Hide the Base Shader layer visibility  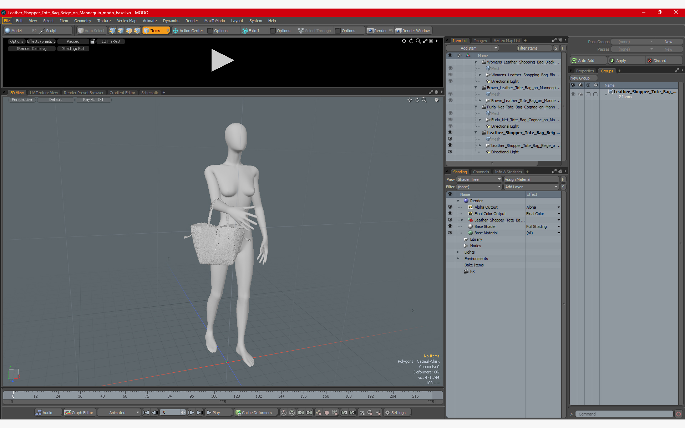(x=450, y=226)
